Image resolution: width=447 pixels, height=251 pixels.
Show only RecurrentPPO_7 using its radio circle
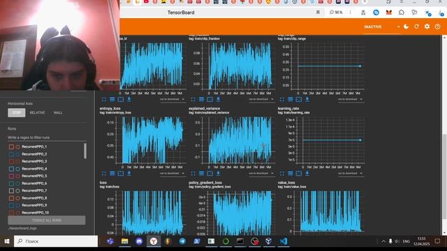click(17, 190)
